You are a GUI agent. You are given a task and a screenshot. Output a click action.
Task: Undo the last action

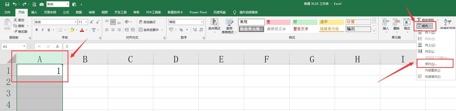(x=15, y=4)
